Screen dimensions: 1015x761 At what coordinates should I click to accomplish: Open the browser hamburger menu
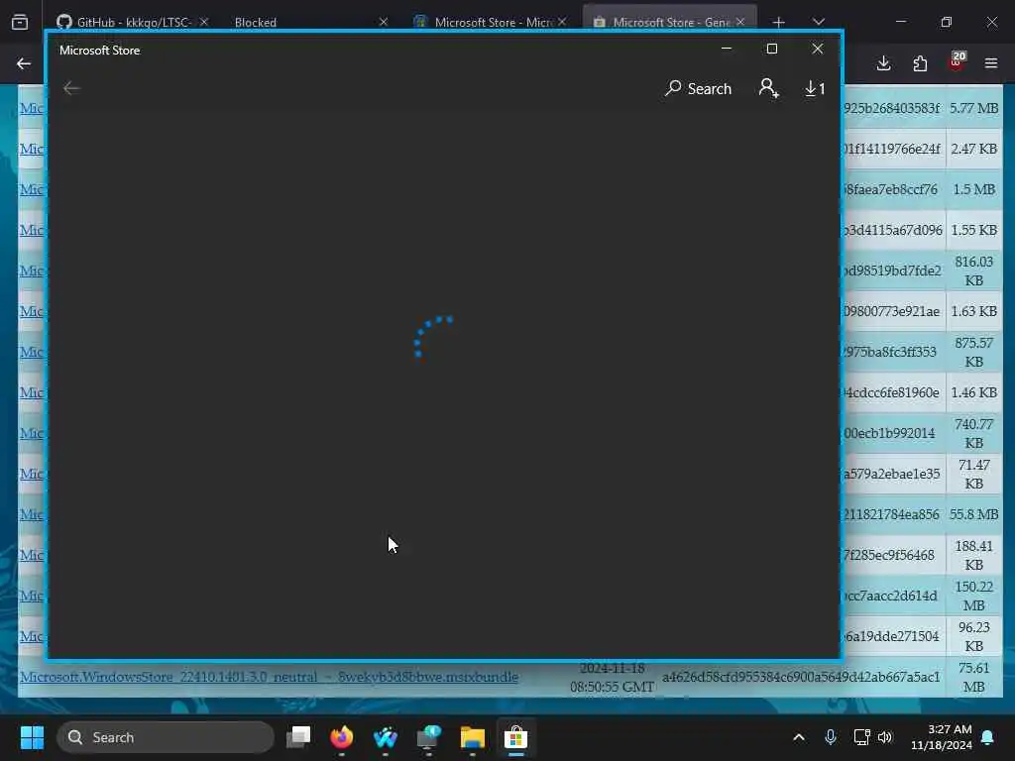(x=991, y=63)
